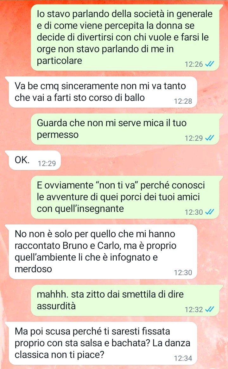Tap the 'OK.' message bubble
228x369 pixels.
click(x=35, y=160)
